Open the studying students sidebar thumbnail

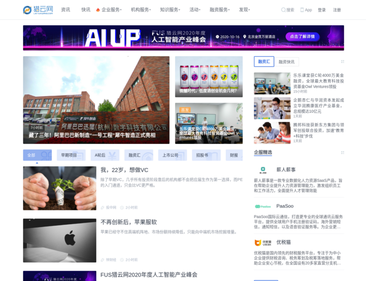pos(272,133)
